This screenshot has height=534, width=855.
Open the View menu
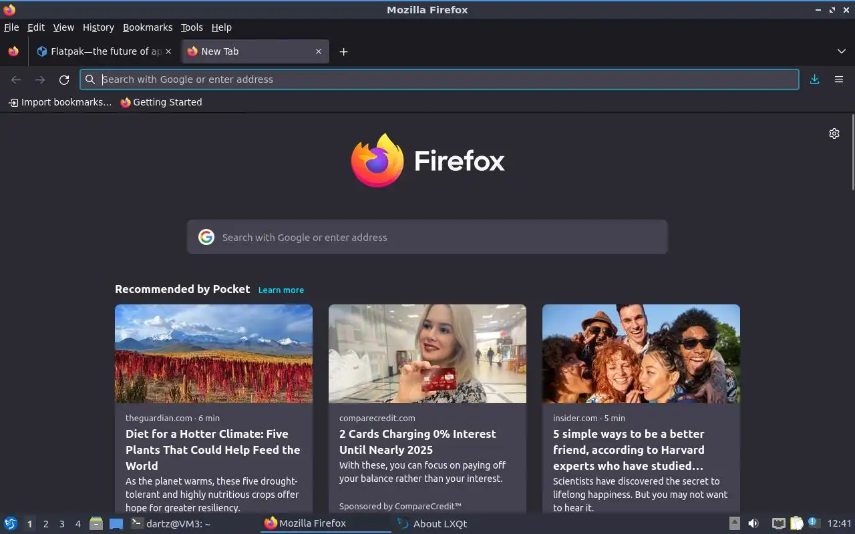tap(63, 27)
